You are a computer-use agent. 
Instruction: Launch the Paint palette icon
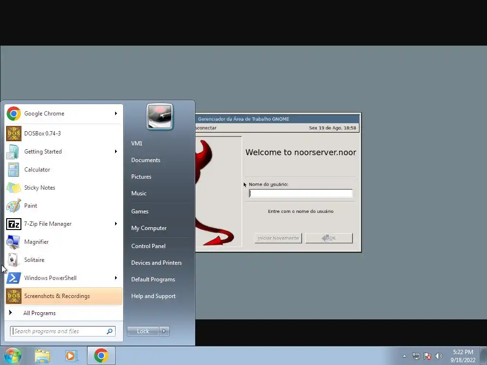(14, 206)
